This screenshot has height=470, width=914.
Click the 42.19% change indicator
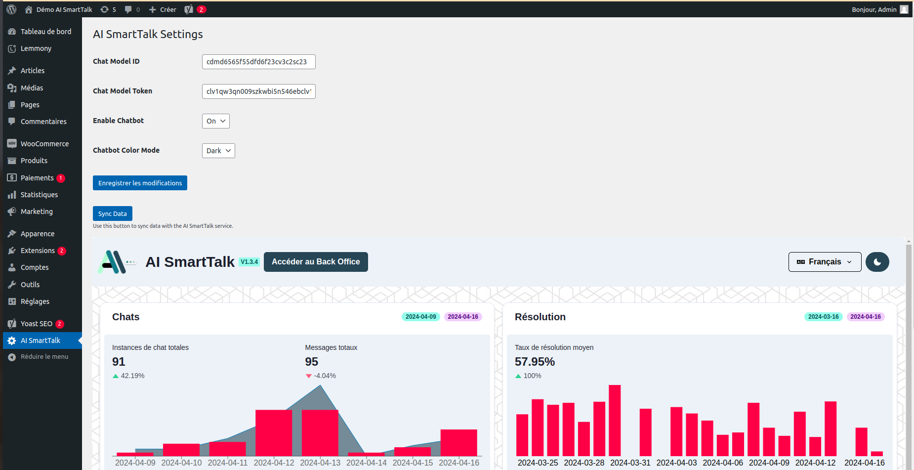(x=128, y=376)
